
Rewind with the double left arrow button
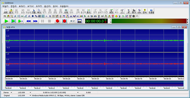click(28, 21)
